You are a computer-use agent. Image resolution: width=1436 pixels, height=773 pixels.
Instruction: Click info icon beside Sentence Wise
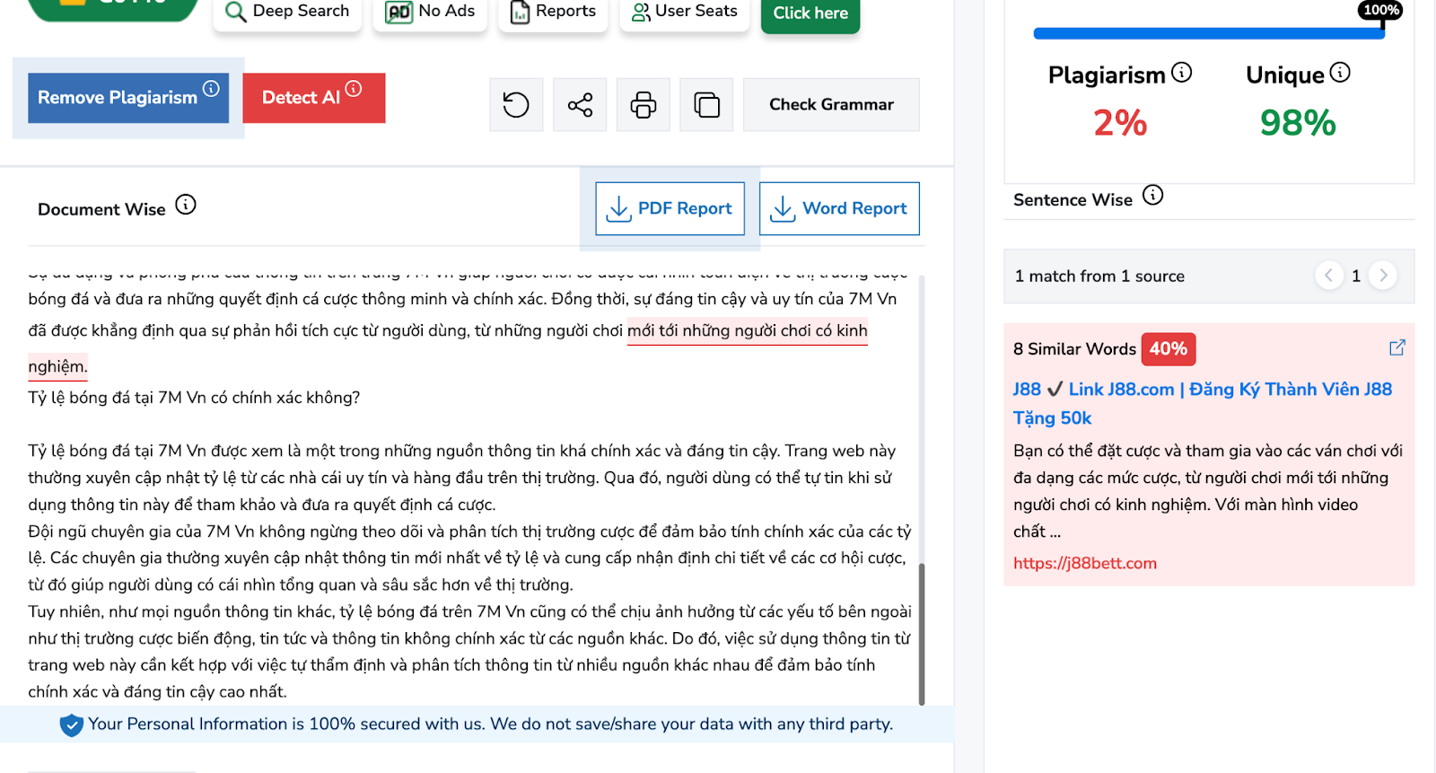click(1153, 195)
